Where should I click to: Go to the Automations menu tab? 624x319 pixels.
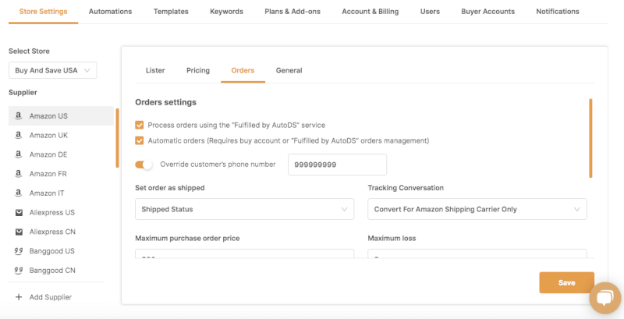click(x=110, y=12)
